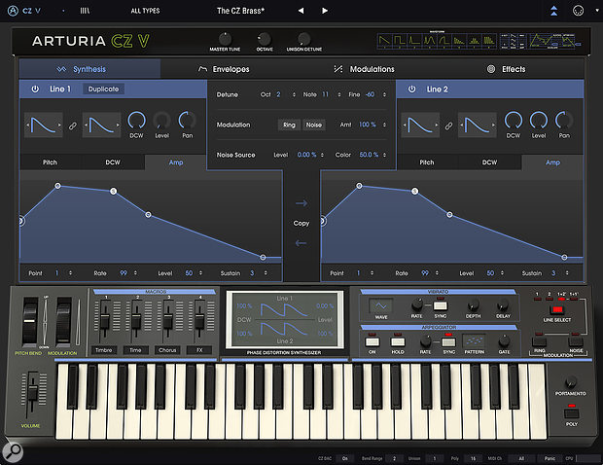Image resolution: width=603 pixels, height=465 pixels.
Task: Step Line 2 envelope Sustain value
Action: coord(567,273)
